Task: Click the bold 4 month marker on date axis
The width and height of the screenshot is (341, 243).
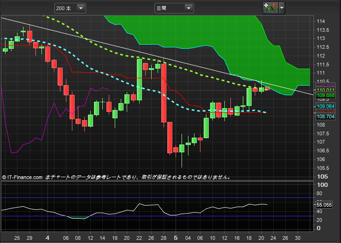Action: 47,238
